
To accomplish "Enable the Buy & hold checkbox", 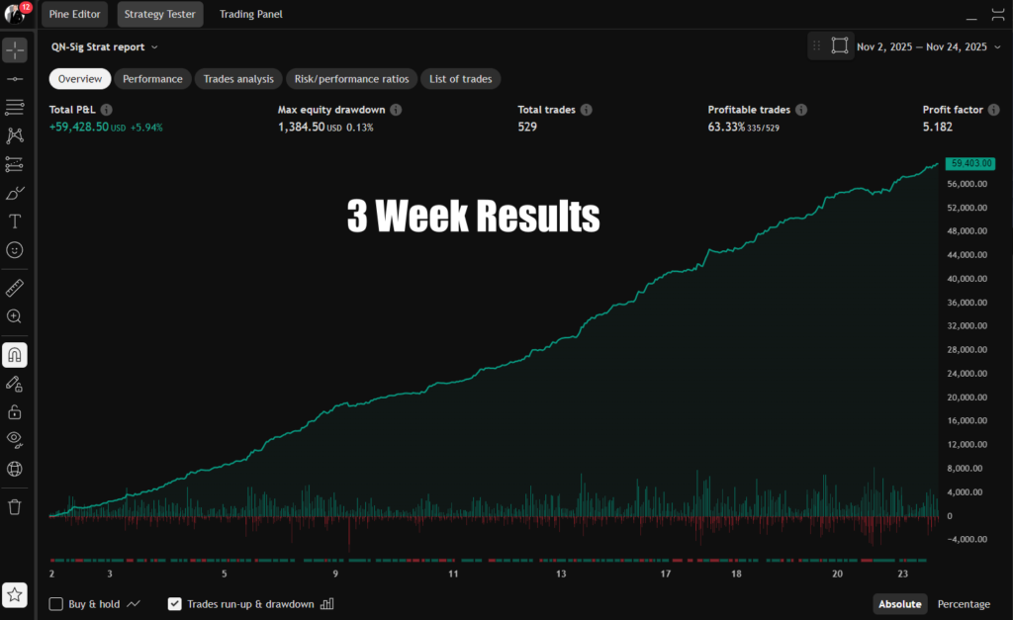I will pos(56,604).
